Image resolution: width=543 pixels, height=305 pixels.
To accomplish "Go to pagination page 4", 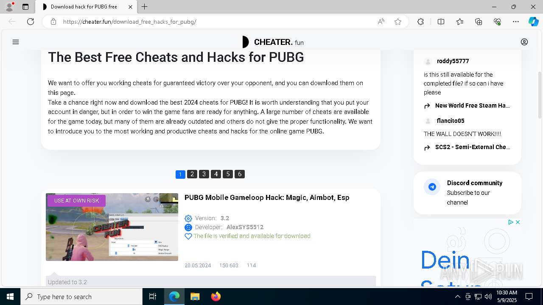I will (x=216, y=174).
